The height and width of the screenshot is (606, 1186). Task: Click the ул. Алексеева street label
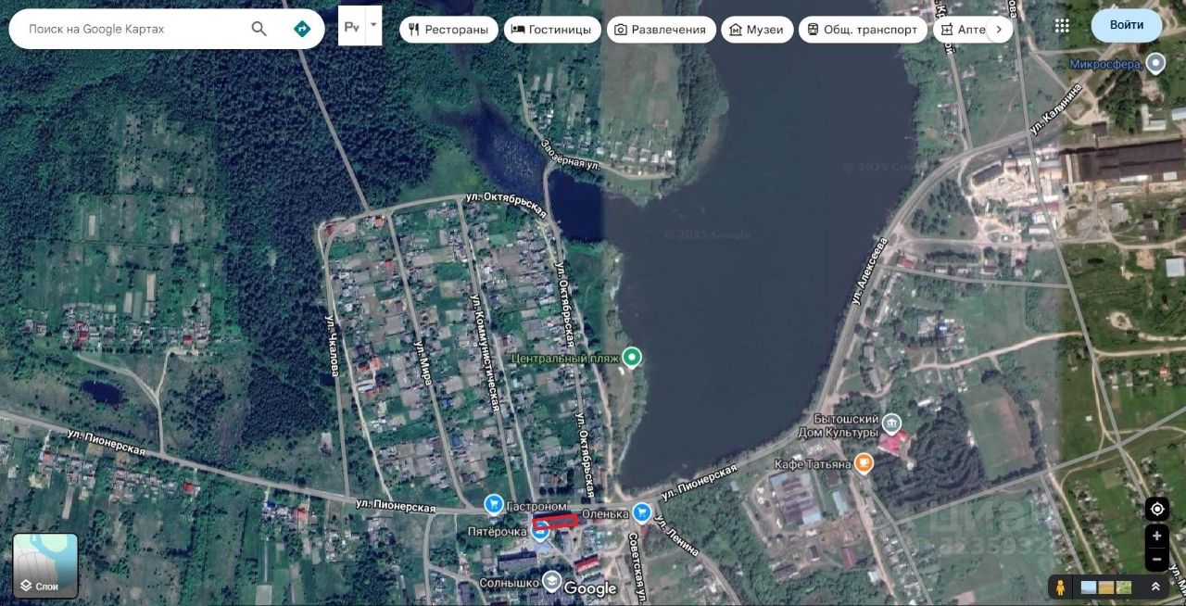869,271
